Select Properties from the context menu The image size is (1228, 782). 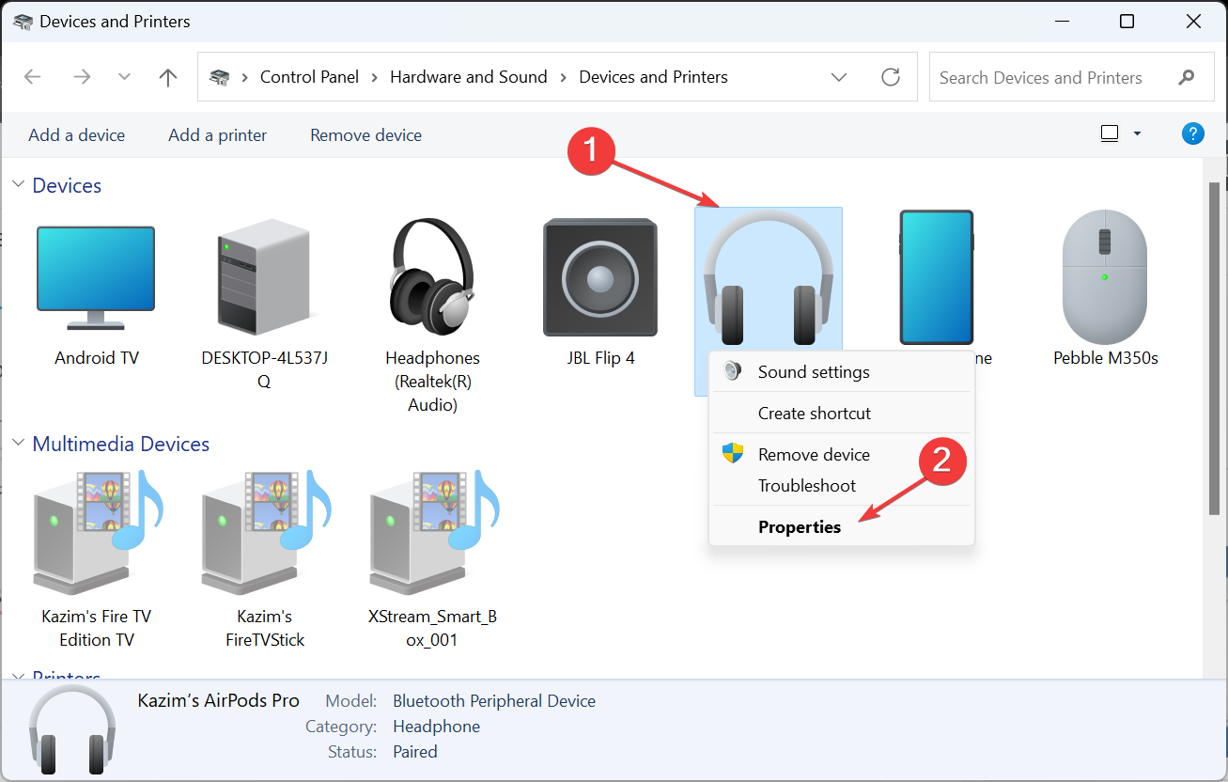(x=800, y=526)
